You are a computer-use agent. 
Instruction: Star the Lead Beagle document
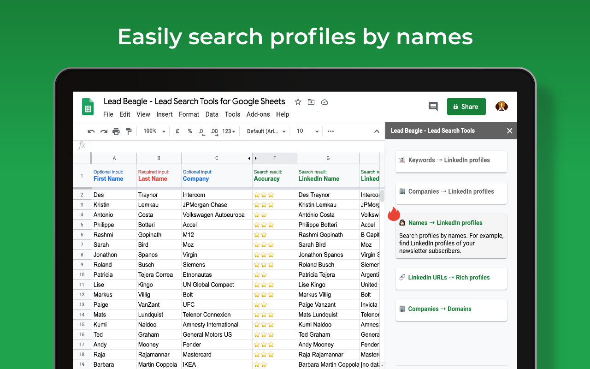tap(298, 102)
